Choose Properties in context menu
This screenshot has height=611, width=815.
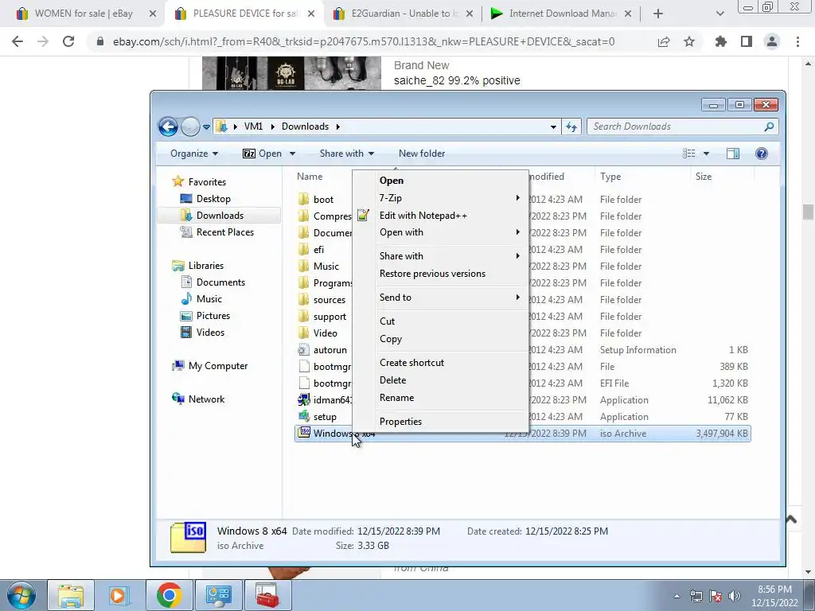pos(441,422)
